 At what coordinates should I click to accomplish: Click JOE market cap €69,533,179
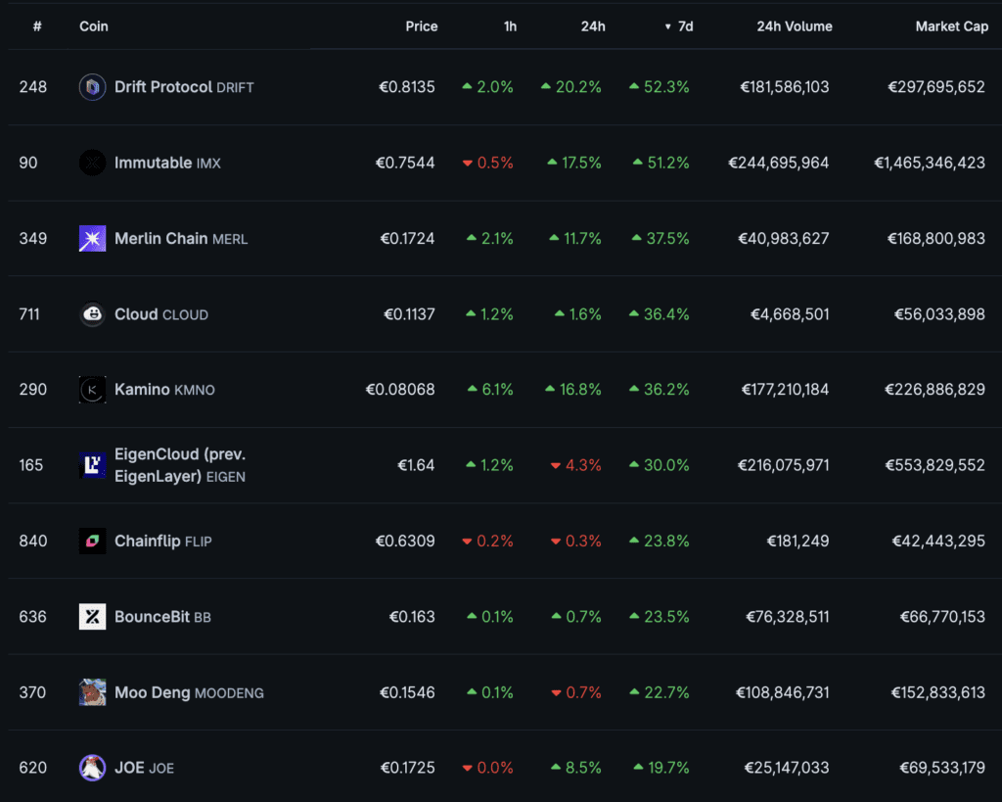click(x=942, y=768)
